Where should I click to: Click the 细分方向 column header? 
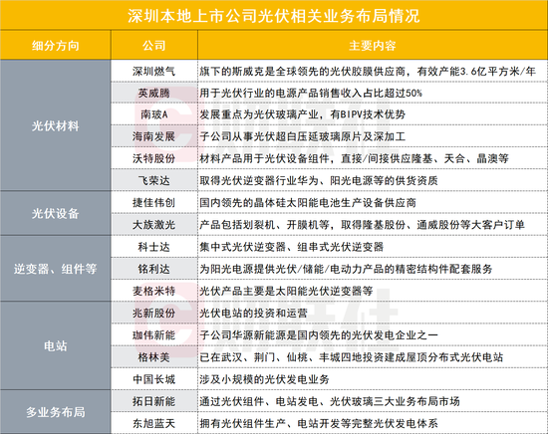coord(56,46)
